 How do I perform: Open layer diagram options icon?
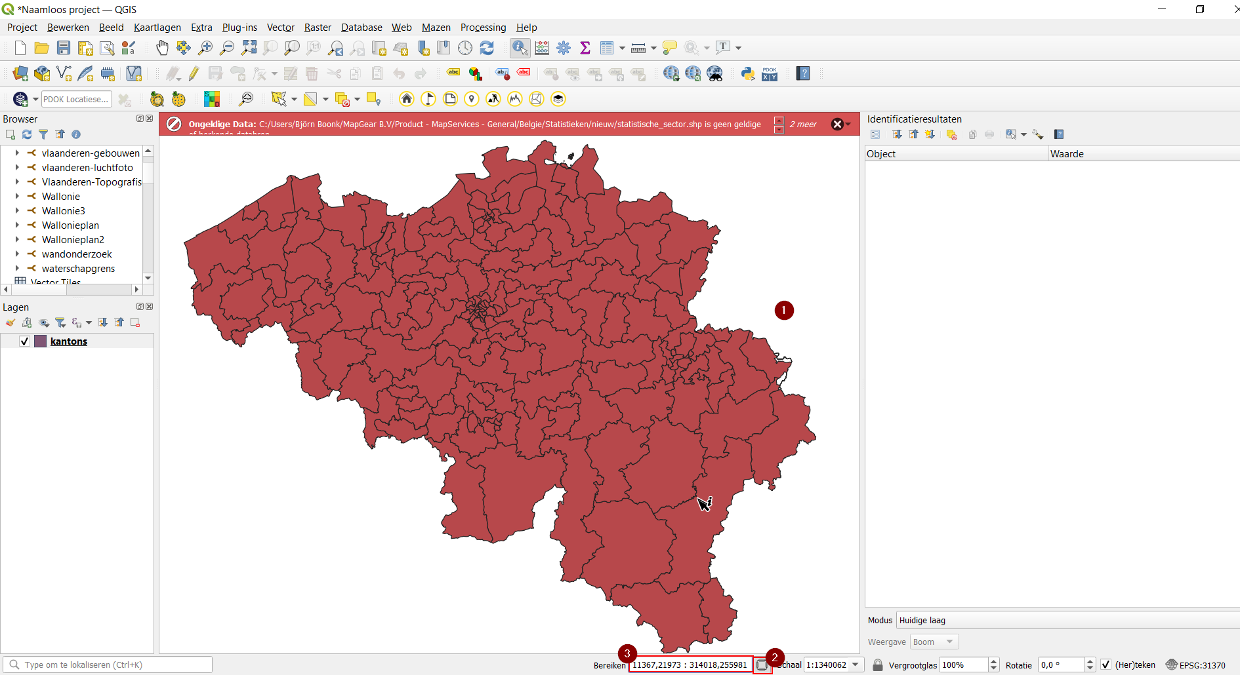(475, 73)
